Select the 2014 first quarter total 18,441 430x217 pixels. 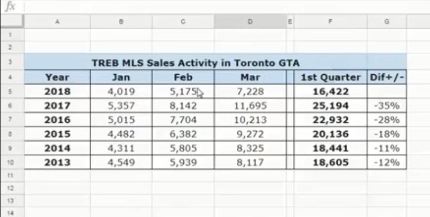[330, 149]
